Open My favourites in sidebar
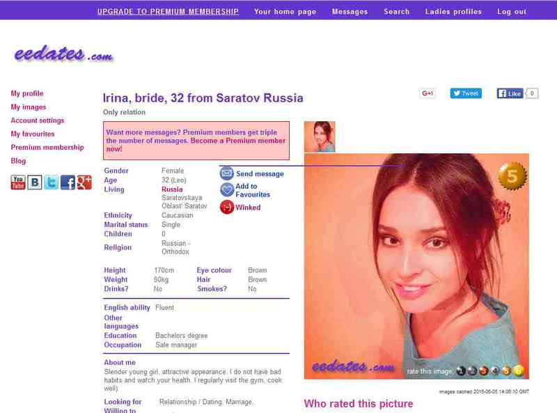This screenshot has height=413, width=557. point(33,134)
